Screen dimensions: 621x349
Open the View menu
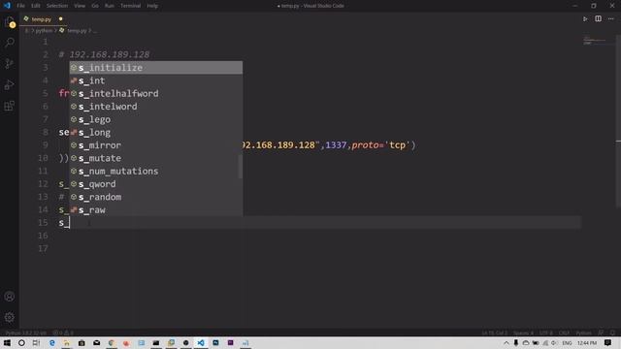[80, 6]
